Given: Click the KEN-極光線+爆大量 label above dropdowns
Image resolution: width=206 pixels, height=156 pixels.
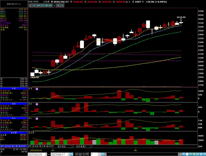Looking at the screenshot, I should point(42,146).
